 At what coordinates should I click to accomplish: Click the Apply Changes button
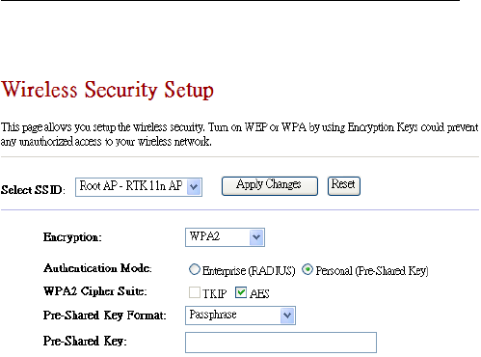coord(270,186)
